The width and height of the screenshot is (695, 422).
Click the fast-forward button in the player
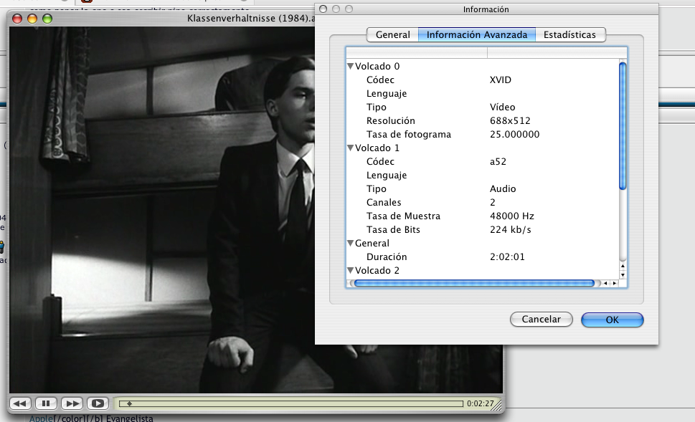(72, 403)
